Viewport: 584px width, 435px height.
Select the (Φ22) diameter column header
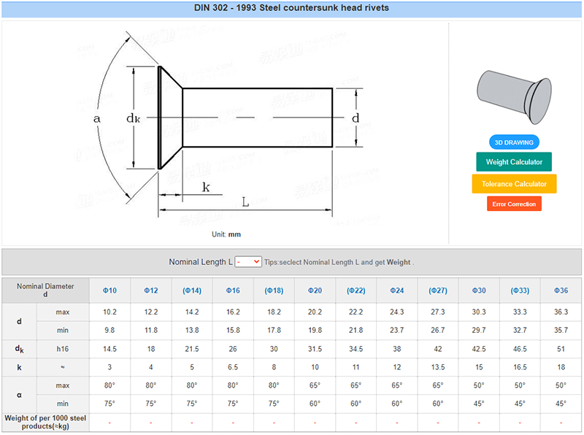tap(356, 290)
